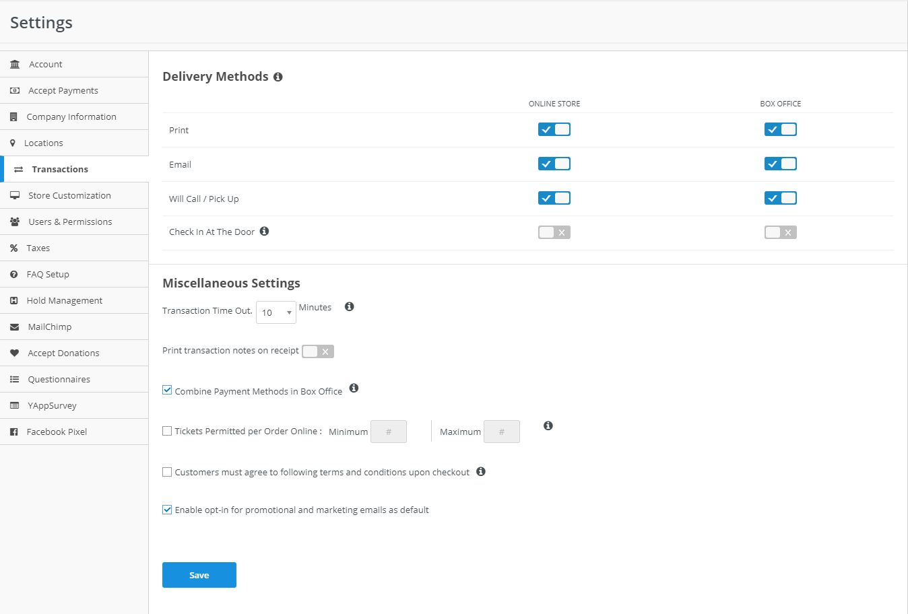Click the Save button
Screen dimensions: 908x614
coord(199,575)
